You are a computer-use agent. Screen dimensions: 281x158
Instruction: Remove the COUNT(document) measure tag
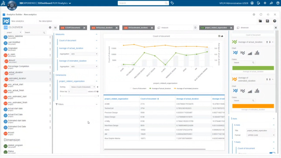pos(84,28)
